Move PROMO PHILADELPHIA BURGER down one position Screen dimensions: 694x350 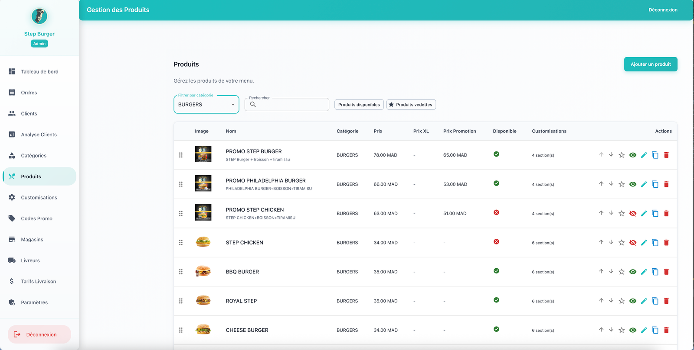pyautogui.click(x=611, y=183)
